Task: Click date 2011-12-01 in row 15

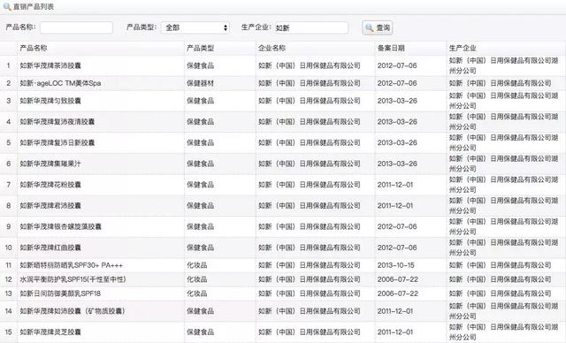Action: pyautogui.click(x=395, y=332)
